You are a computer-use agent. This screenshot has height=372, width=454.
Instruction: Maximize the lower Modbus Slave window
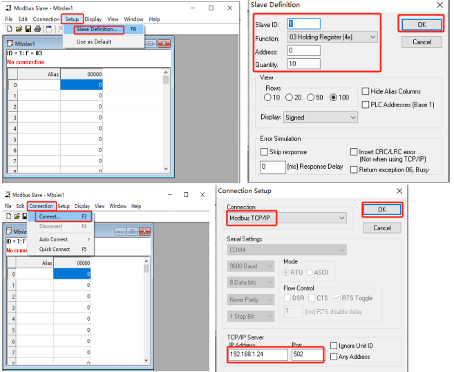186,195
